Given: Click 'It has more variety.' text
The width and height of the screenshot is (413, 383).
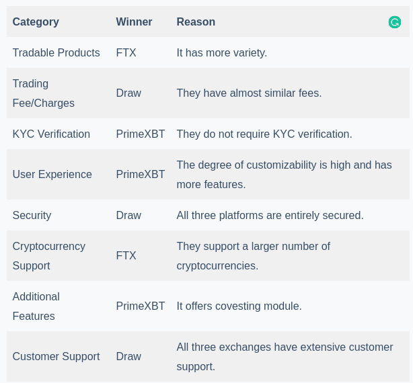Looking at the screenshot, I should click(222, 52).
